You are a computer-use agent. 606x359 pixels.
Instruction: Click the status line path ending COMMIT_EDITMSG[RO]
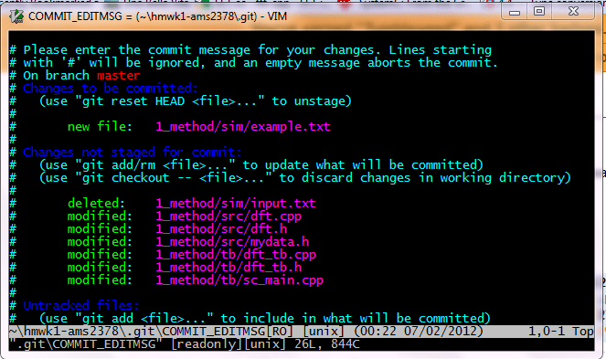pyautogui.click(x=150, y=332)
